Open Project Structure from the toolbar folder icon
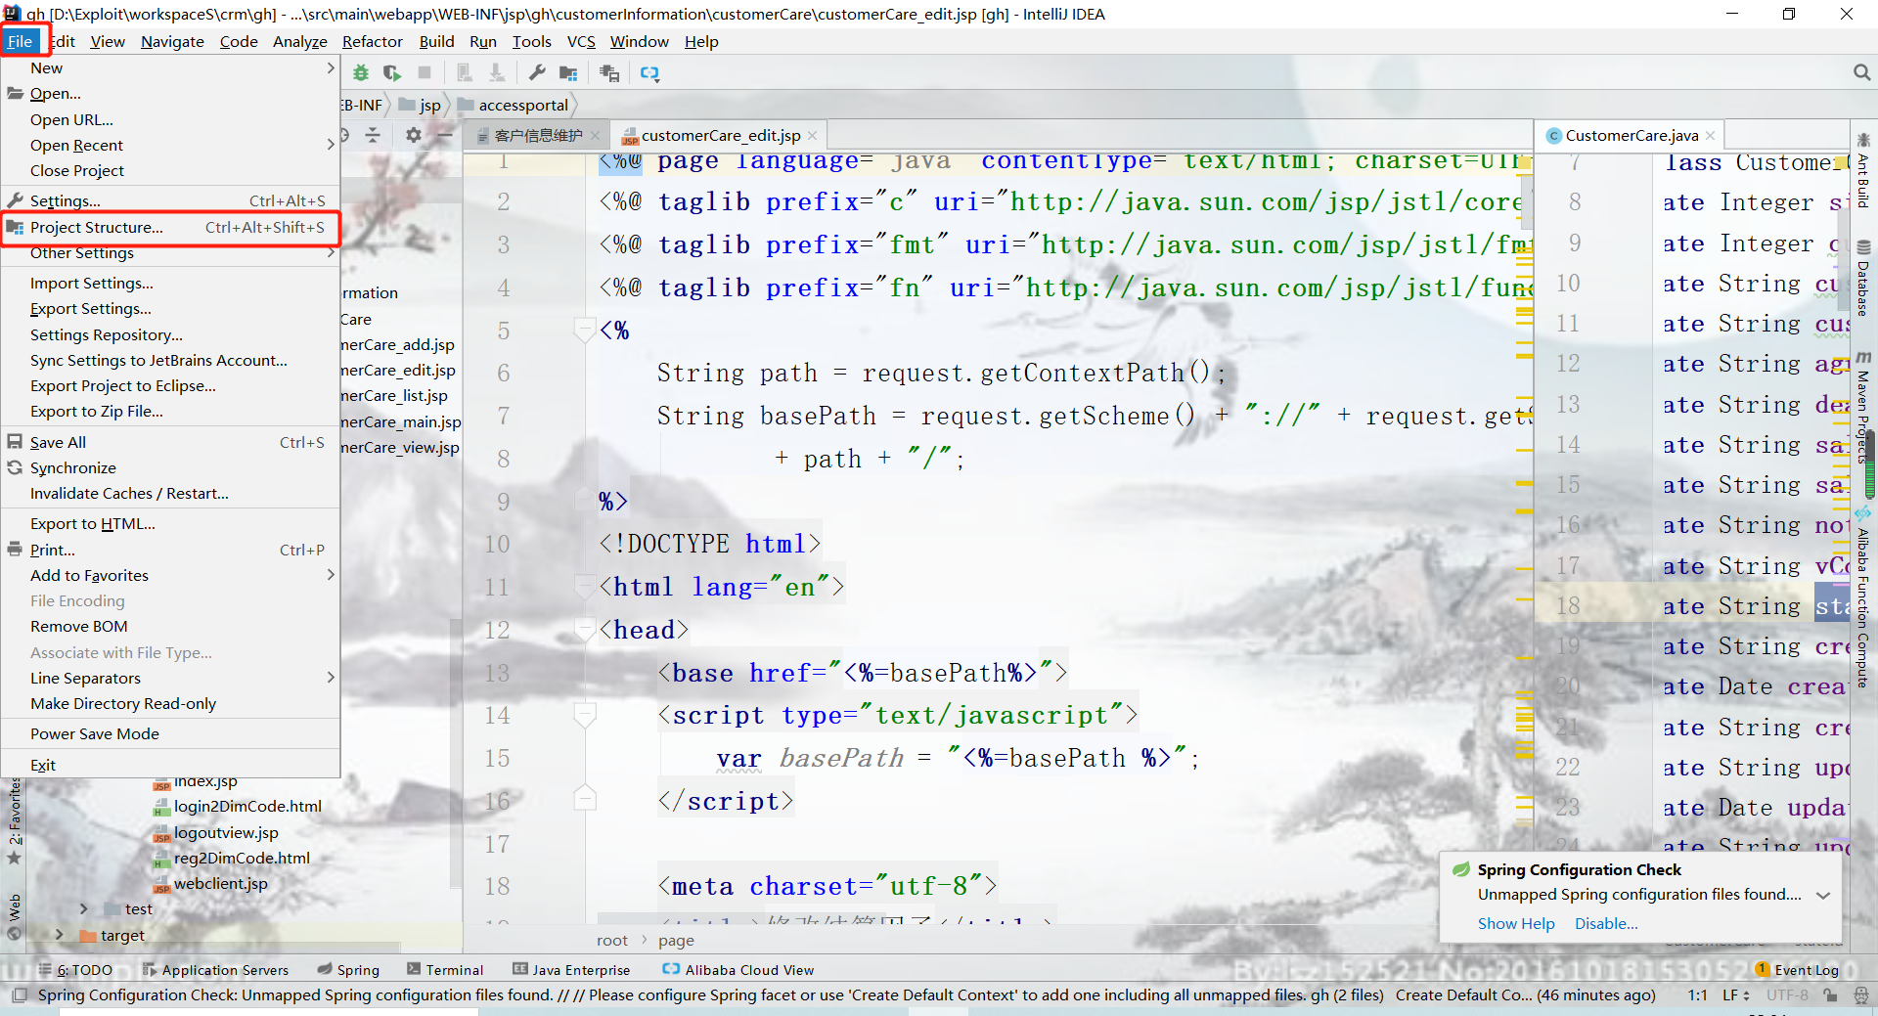 click(x=568, y=73)
